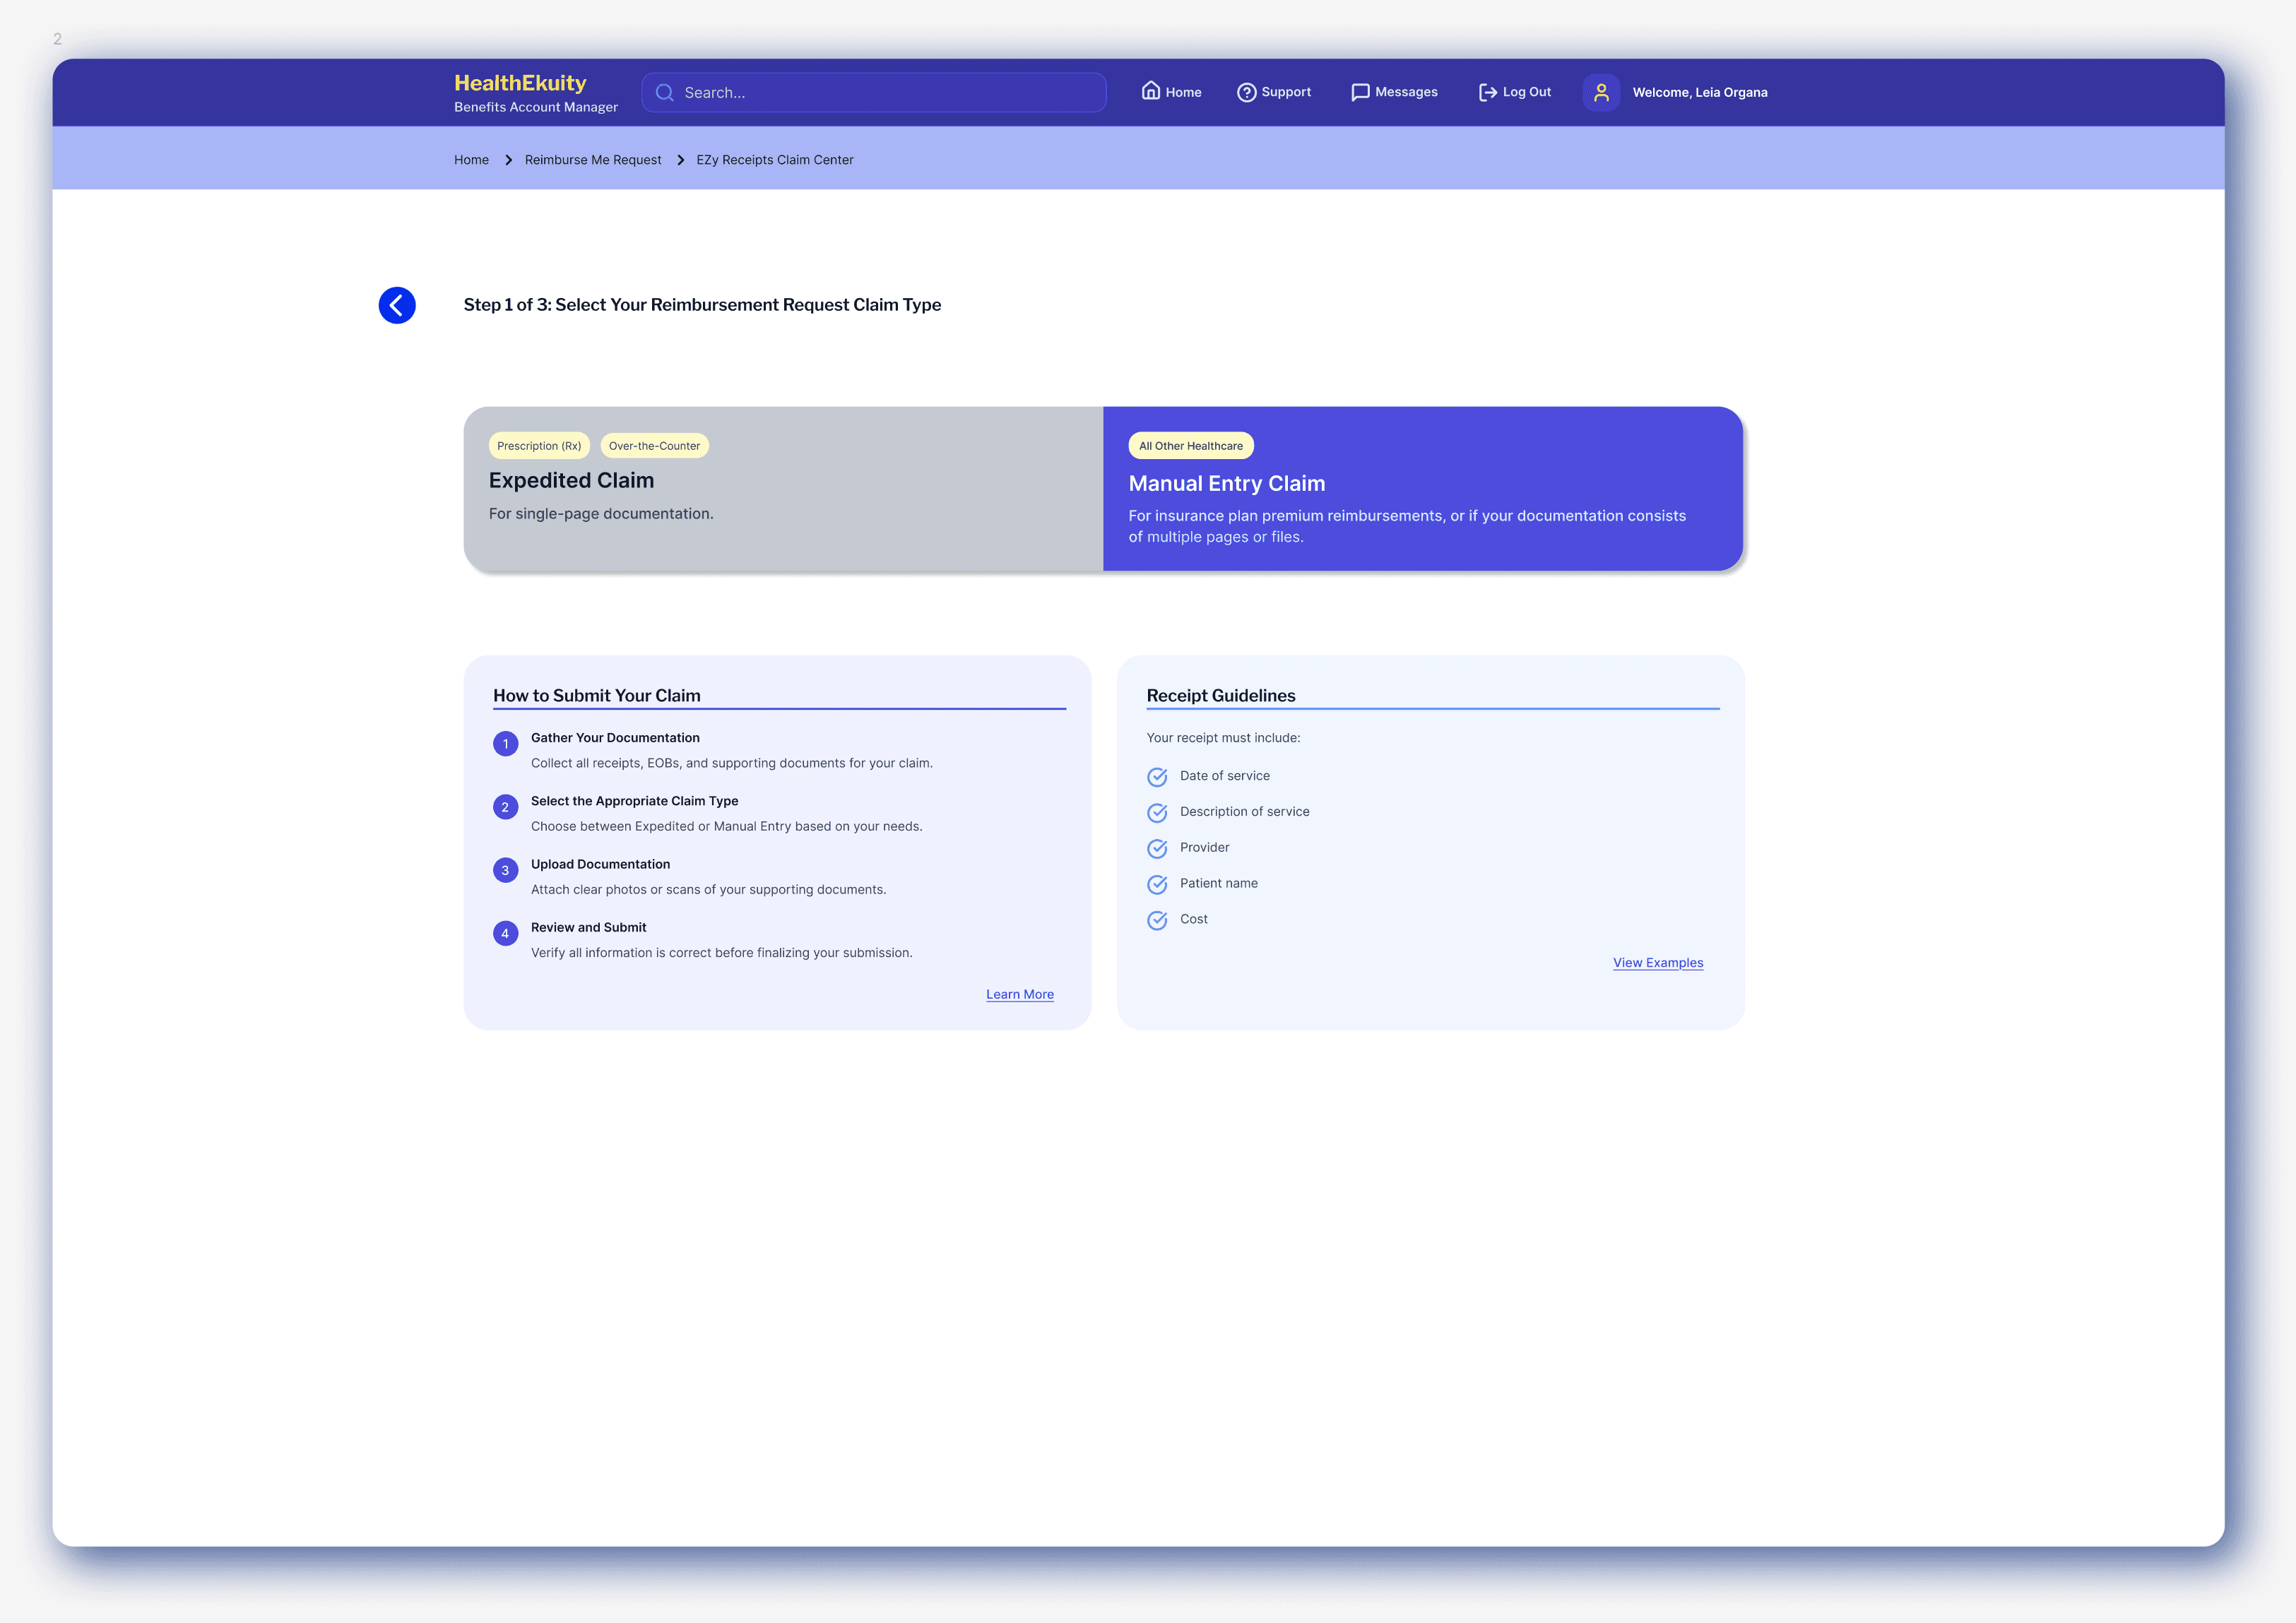Open the user profile avatar icon

1601,92
